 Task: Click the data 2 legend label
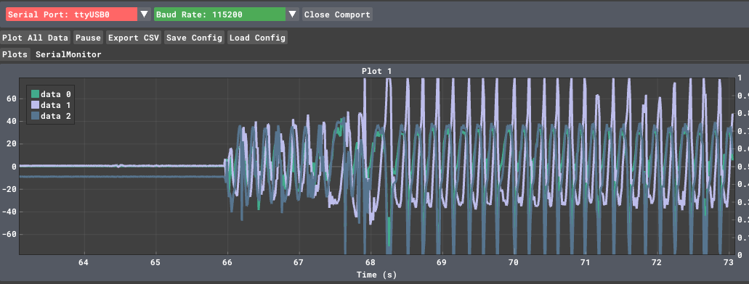56,116
